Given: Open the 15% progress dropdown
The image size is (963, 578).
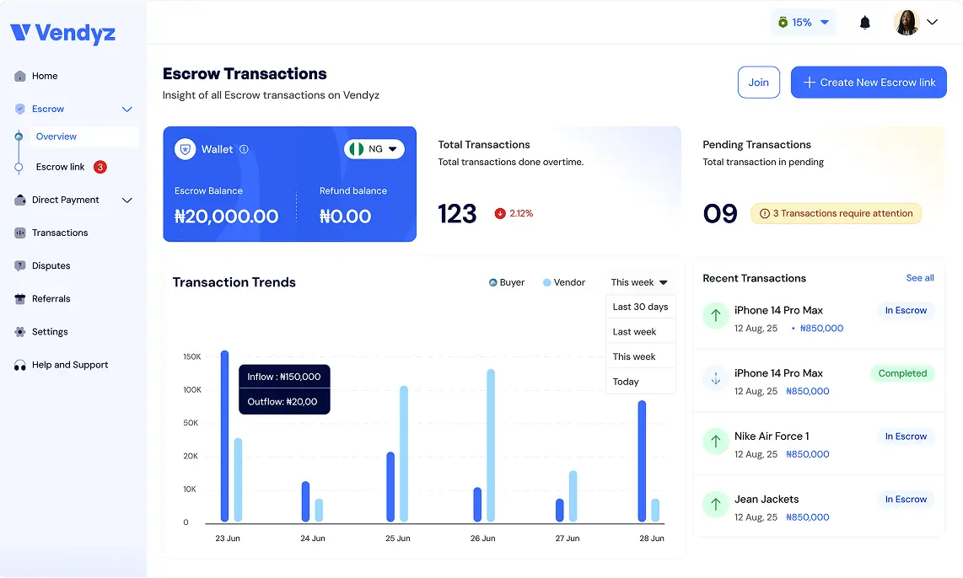Looking at the screenshot, I should click(x=803, y=23).
